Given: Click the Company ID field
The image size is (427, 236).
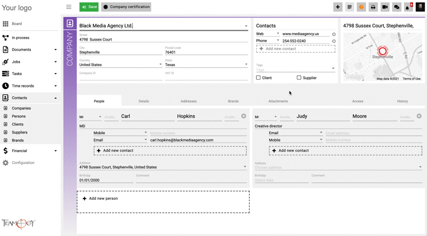Looking at the screenshot, I should (121, 77).
